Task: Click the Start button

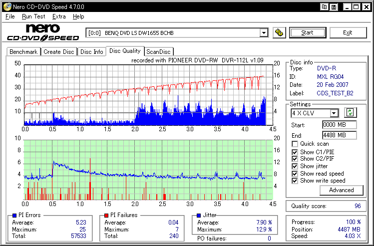Action: 308,32
